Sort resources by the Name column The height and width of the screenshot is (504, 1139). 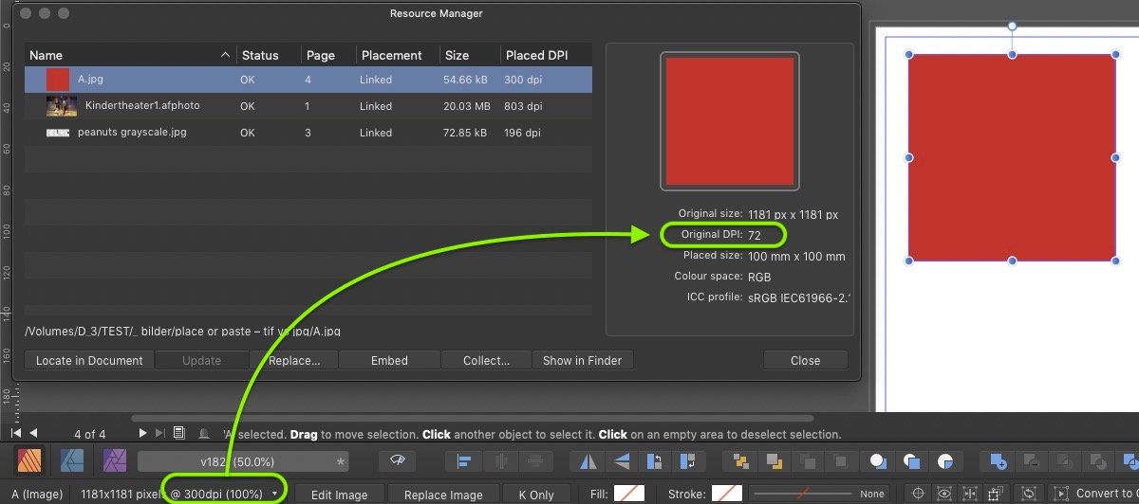tap(127, 55)
